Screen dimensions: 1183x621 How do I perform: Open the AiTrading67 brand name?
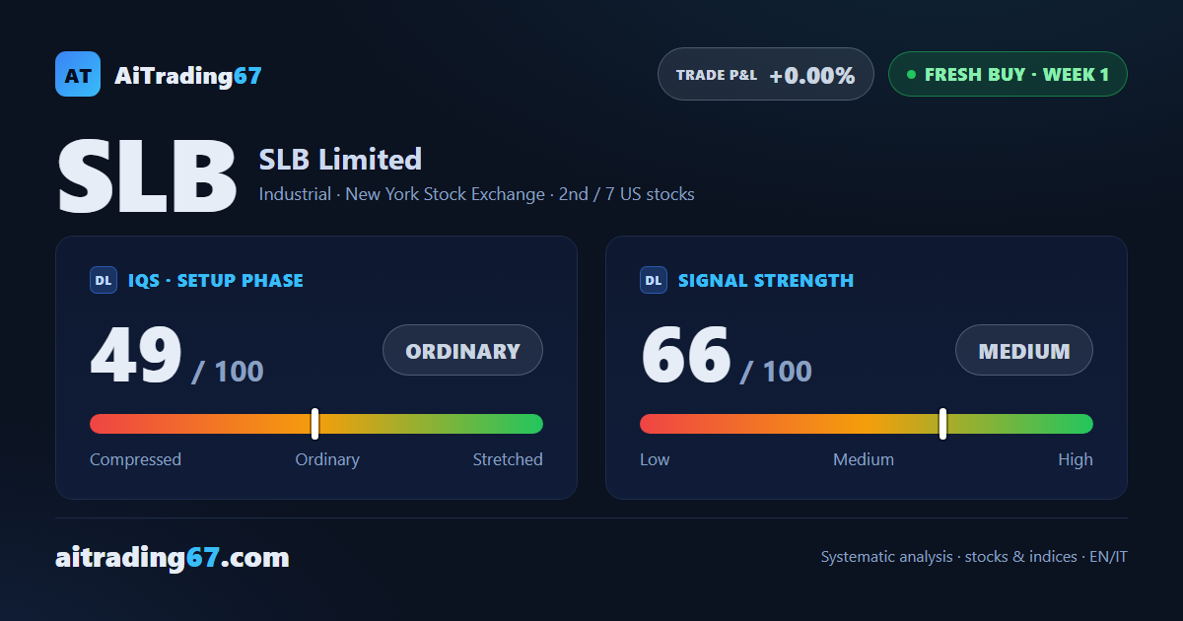click(x=188, y=75)
